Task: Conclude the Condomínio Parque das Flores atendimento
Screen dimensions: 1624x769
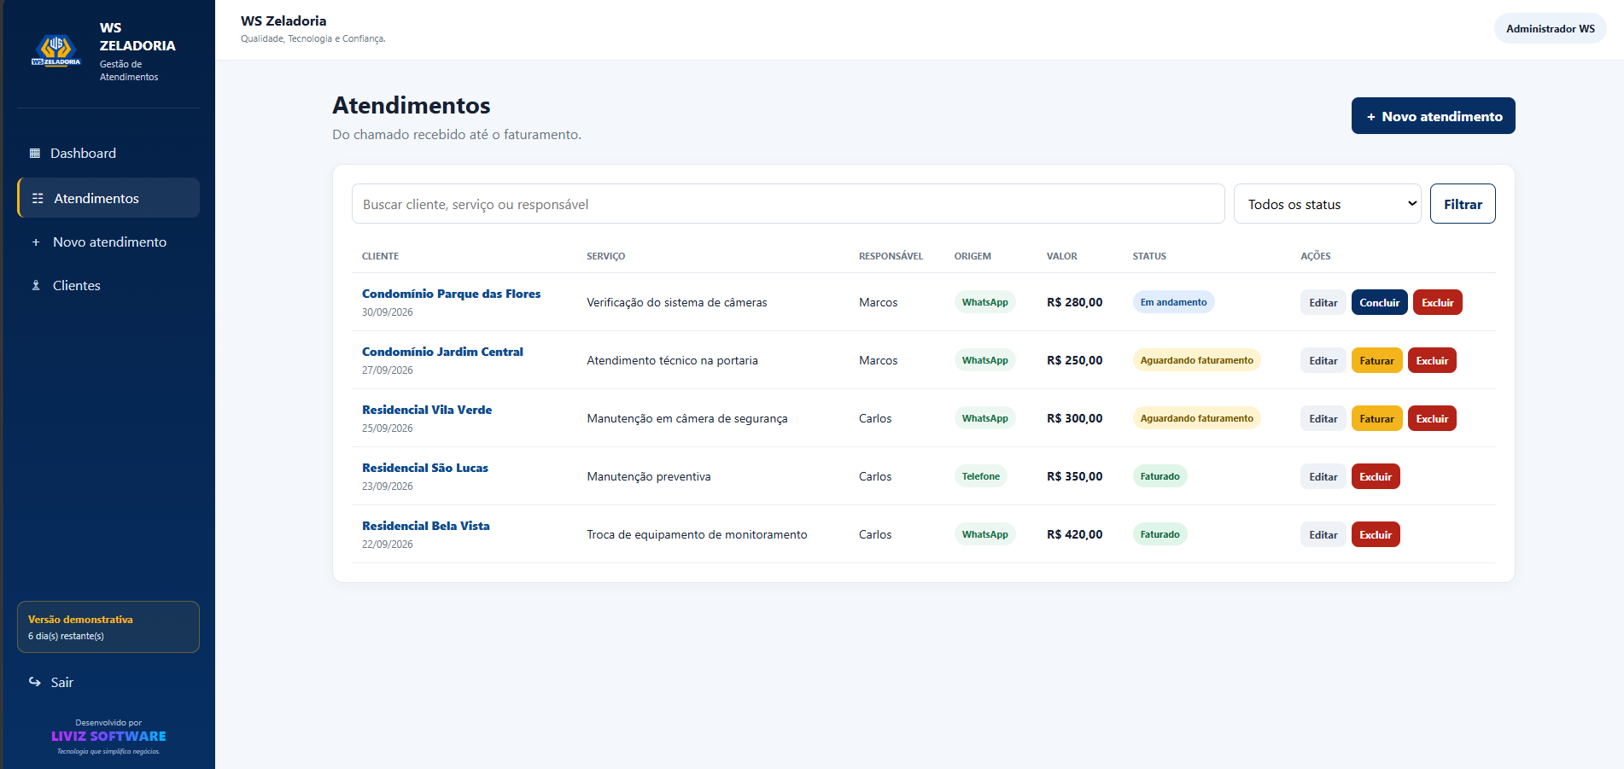Action: point(1380,302)
